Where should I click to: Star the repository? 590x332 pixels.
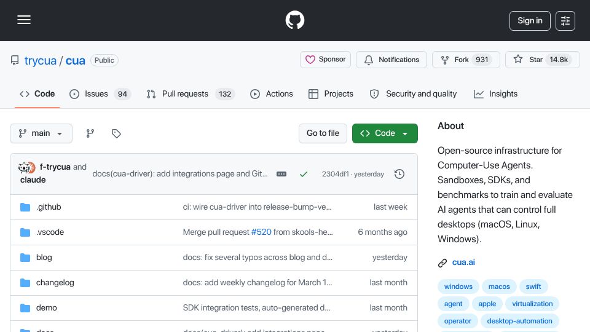542,60
